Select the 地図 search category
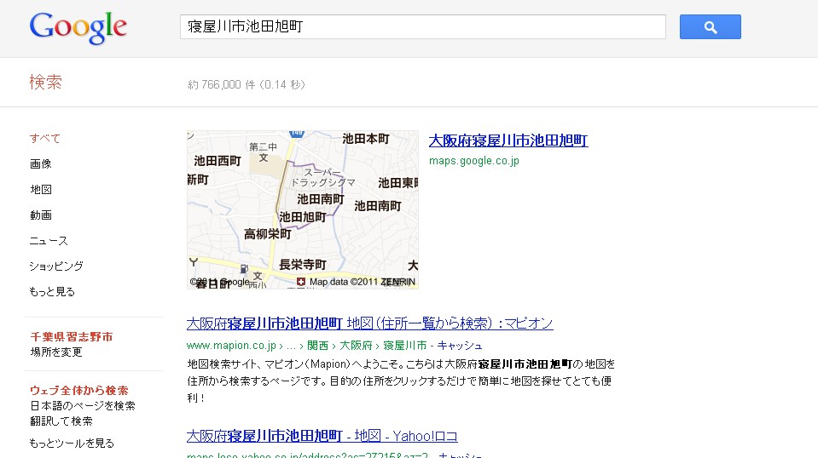Image resolution: width=818 pixels, height=458 pixels. click(41, 190)
